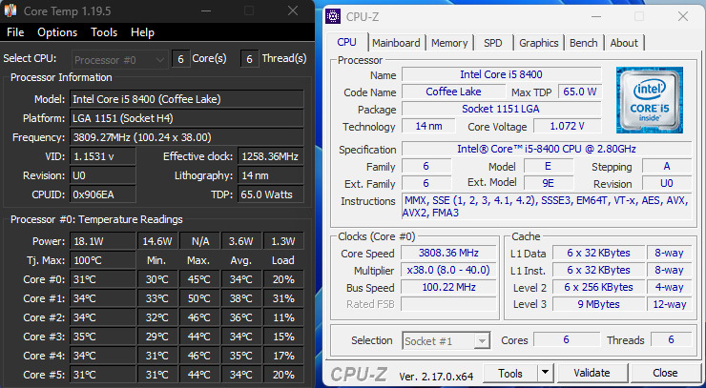Switch to the Bench tab in CPU-Z
706x388 pixels.
pyautogui.click(x=584, y=43)
